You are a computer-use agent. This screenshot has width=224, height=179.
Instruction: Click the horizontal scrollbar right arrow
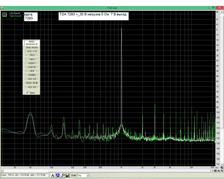[212, 170]
